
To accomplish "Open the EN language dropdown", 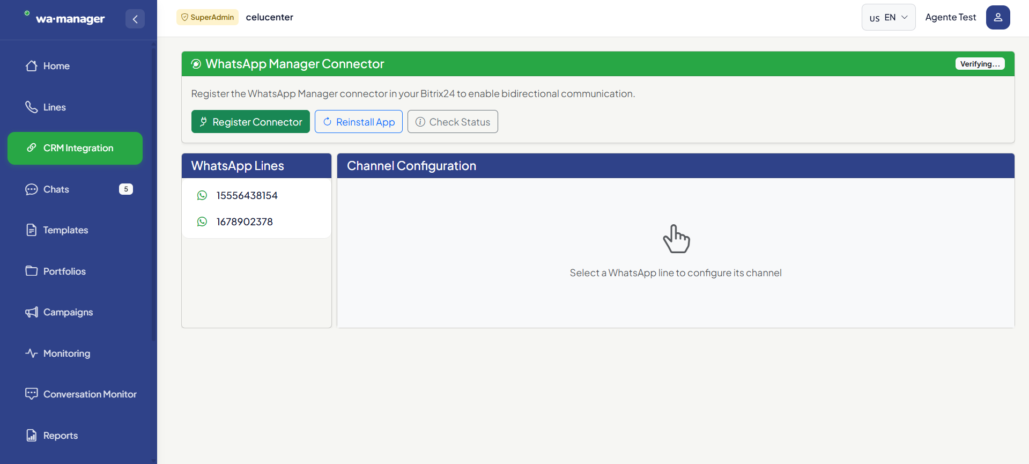I will click(889, 17).
